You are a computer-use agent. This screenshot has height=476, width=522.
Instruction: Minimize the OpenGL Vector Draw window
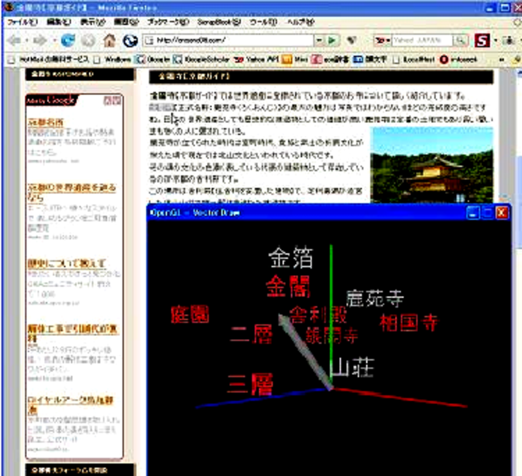473,213
